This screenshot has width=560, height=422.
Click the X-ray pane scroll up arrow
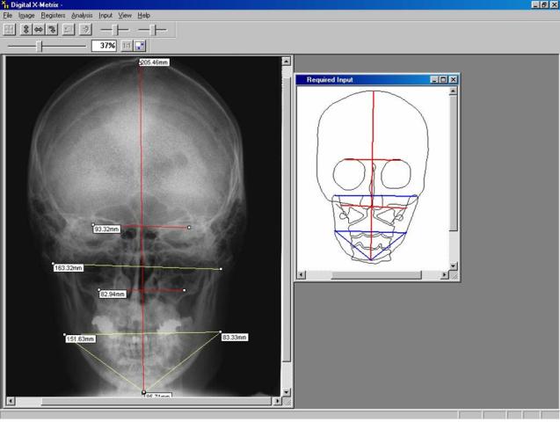point(286,61)
